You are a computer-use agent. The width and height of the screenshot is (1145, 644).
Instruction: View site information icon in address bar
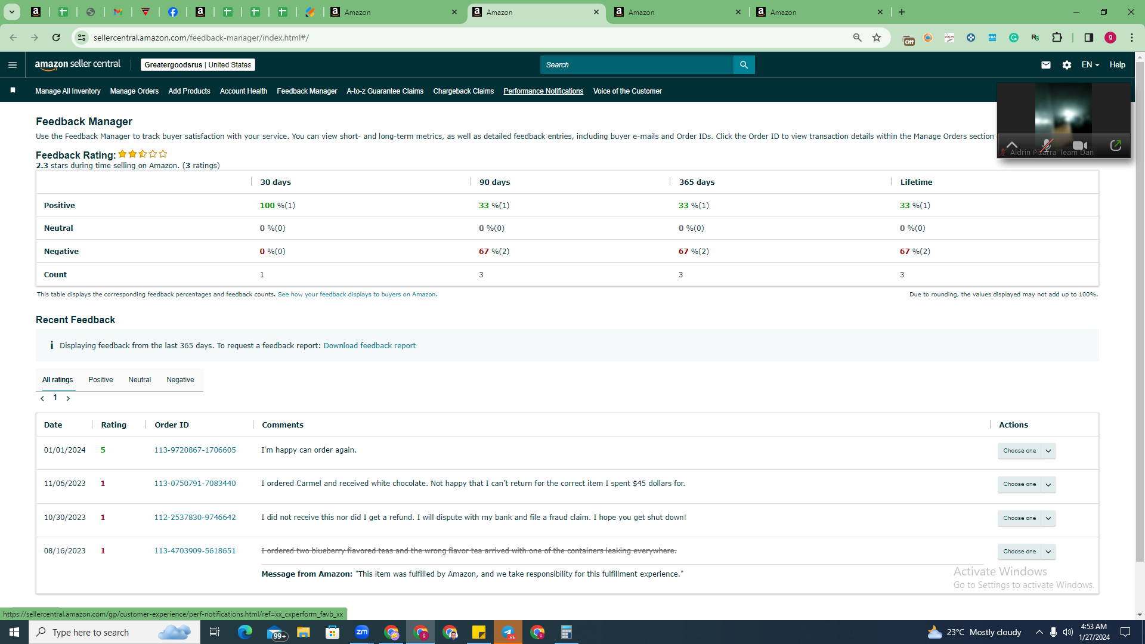point(82,38)
